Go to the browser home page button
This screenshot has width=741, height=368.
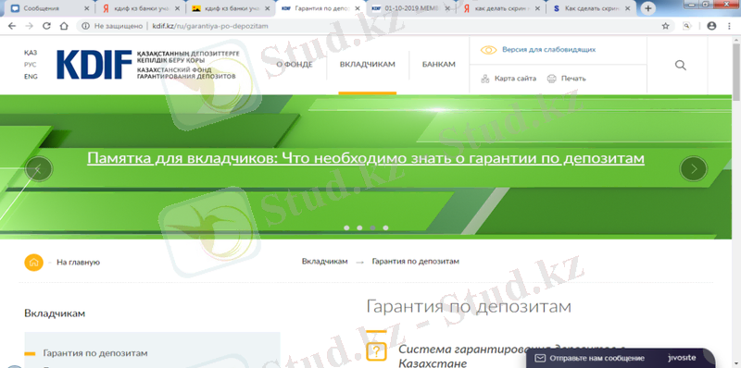(64, 26)
